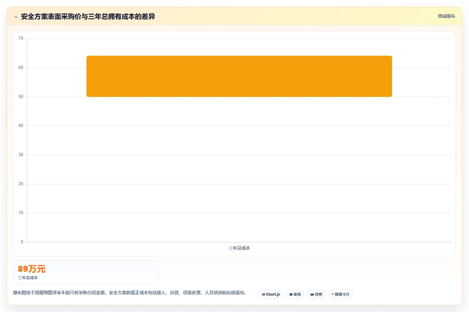Click the Chart.js tag chip
469x312 pixels.
click(271, 294)
